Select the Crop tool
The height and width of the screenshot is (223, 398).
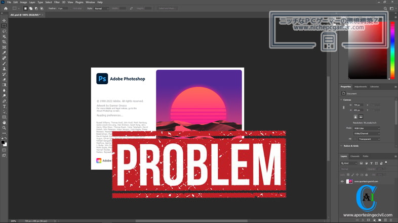tap(4, 42)
